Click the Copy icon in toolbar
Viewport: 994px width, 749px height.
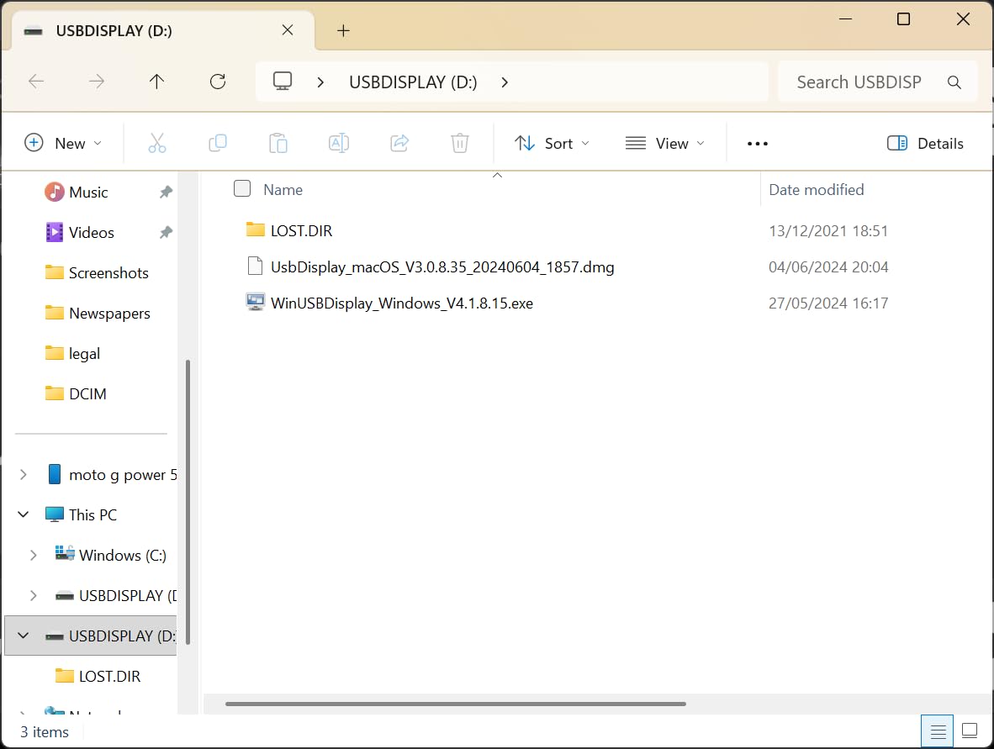point(218,143)
